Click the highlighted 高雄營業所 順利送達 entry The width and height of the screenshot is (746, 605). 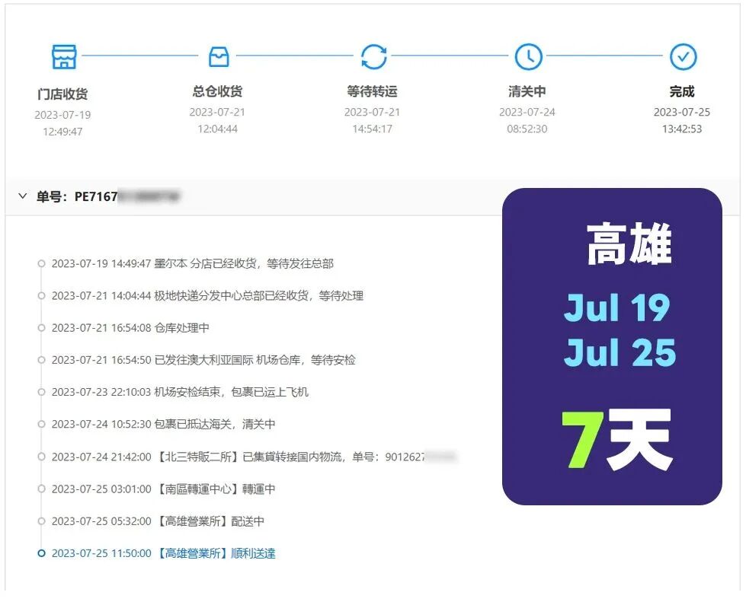(x=163, y=553)
